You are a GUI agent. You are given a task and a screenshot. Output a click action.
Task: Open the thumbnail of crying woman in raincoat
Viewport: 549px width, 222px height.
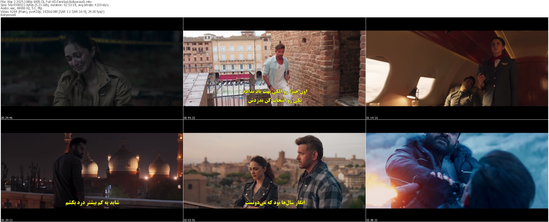point(92,68)
